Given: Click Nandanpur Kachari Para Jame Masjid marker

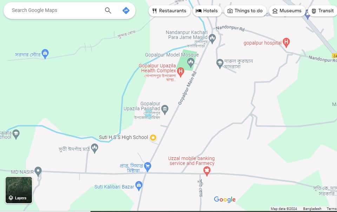Looking at the screenshot, I should click(x=212, y=39).
